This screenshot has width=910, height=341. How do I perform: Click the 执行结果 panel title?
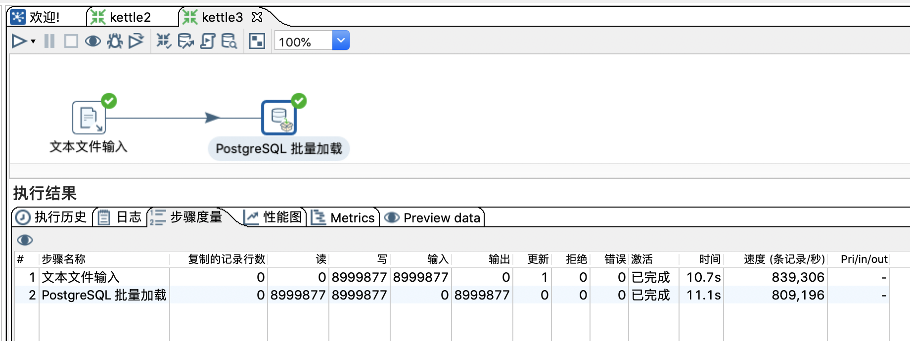45,193
